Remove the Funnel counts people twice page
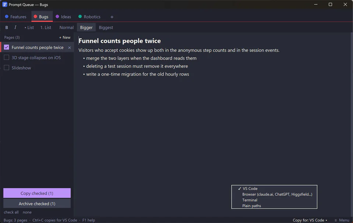The image size is (353, 223). tap(69, 48)
